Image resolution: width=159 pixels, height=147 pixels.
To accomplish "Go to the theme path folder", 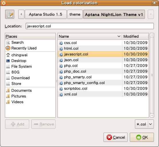I will pos(75,14).
